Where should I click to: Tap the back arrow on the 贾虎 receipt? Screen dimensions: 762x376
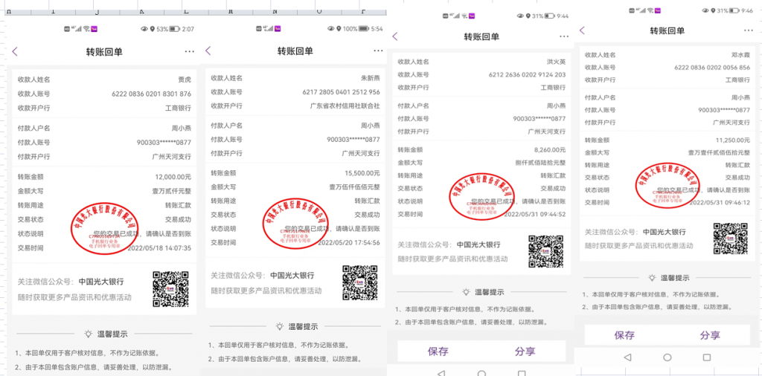(x=15, y=51)
